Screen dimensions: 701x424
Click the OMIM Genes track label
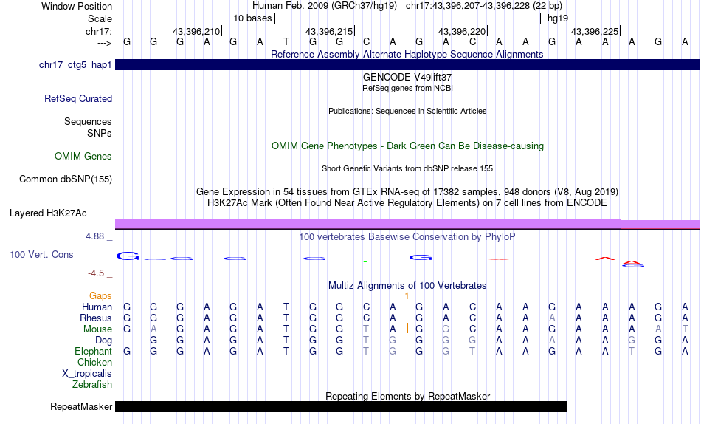pos(83,157)
